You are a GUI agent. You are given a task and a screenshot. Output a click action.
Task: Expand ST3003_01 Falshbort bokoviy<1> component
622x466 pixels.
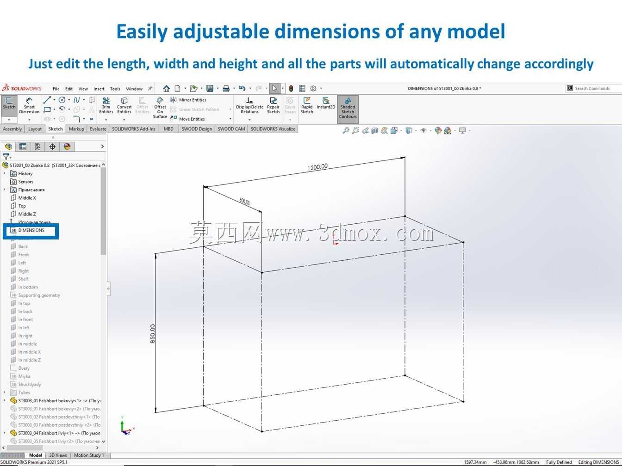point(5,400)
